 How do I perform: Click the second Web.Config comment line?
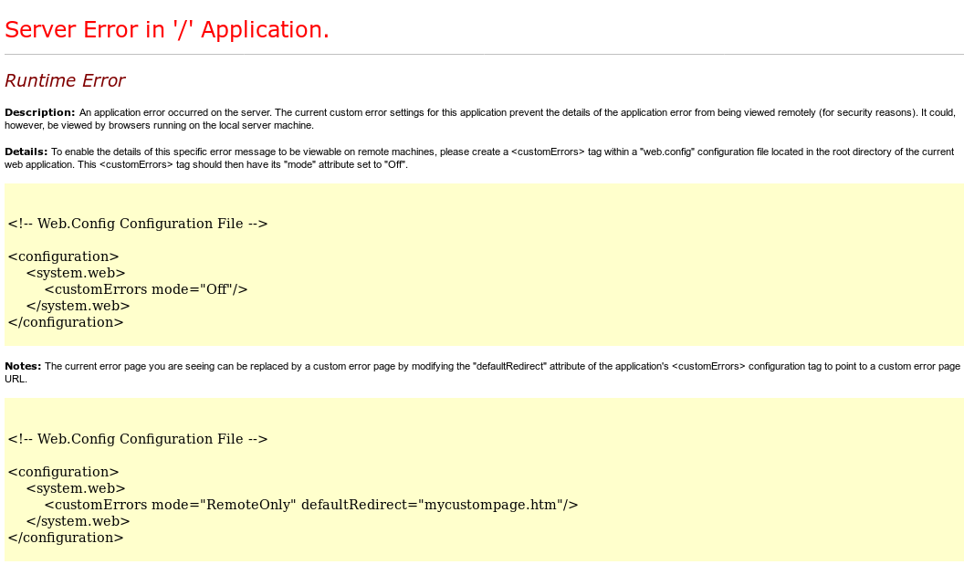[x=138, y=439]
